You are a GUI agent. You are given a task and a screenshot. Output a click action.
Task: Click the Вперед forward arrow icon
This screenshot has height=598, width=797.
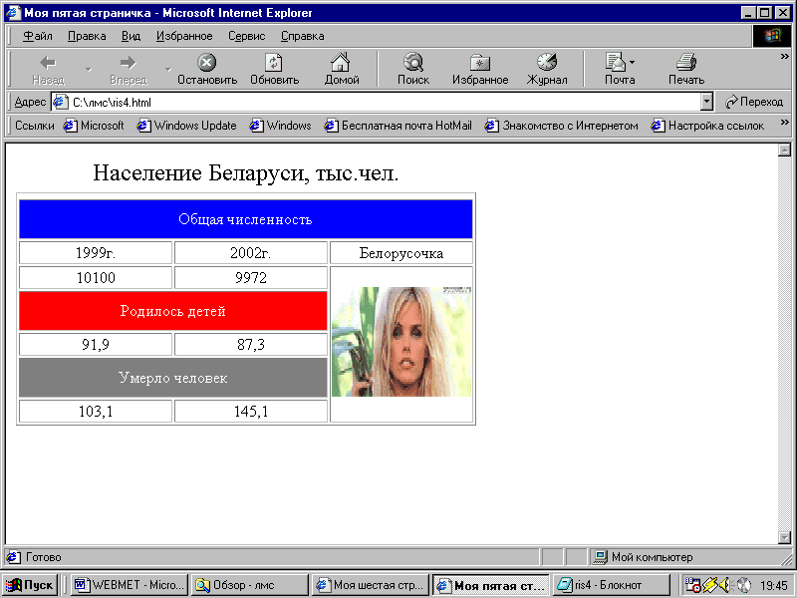[x=129, y=63]
